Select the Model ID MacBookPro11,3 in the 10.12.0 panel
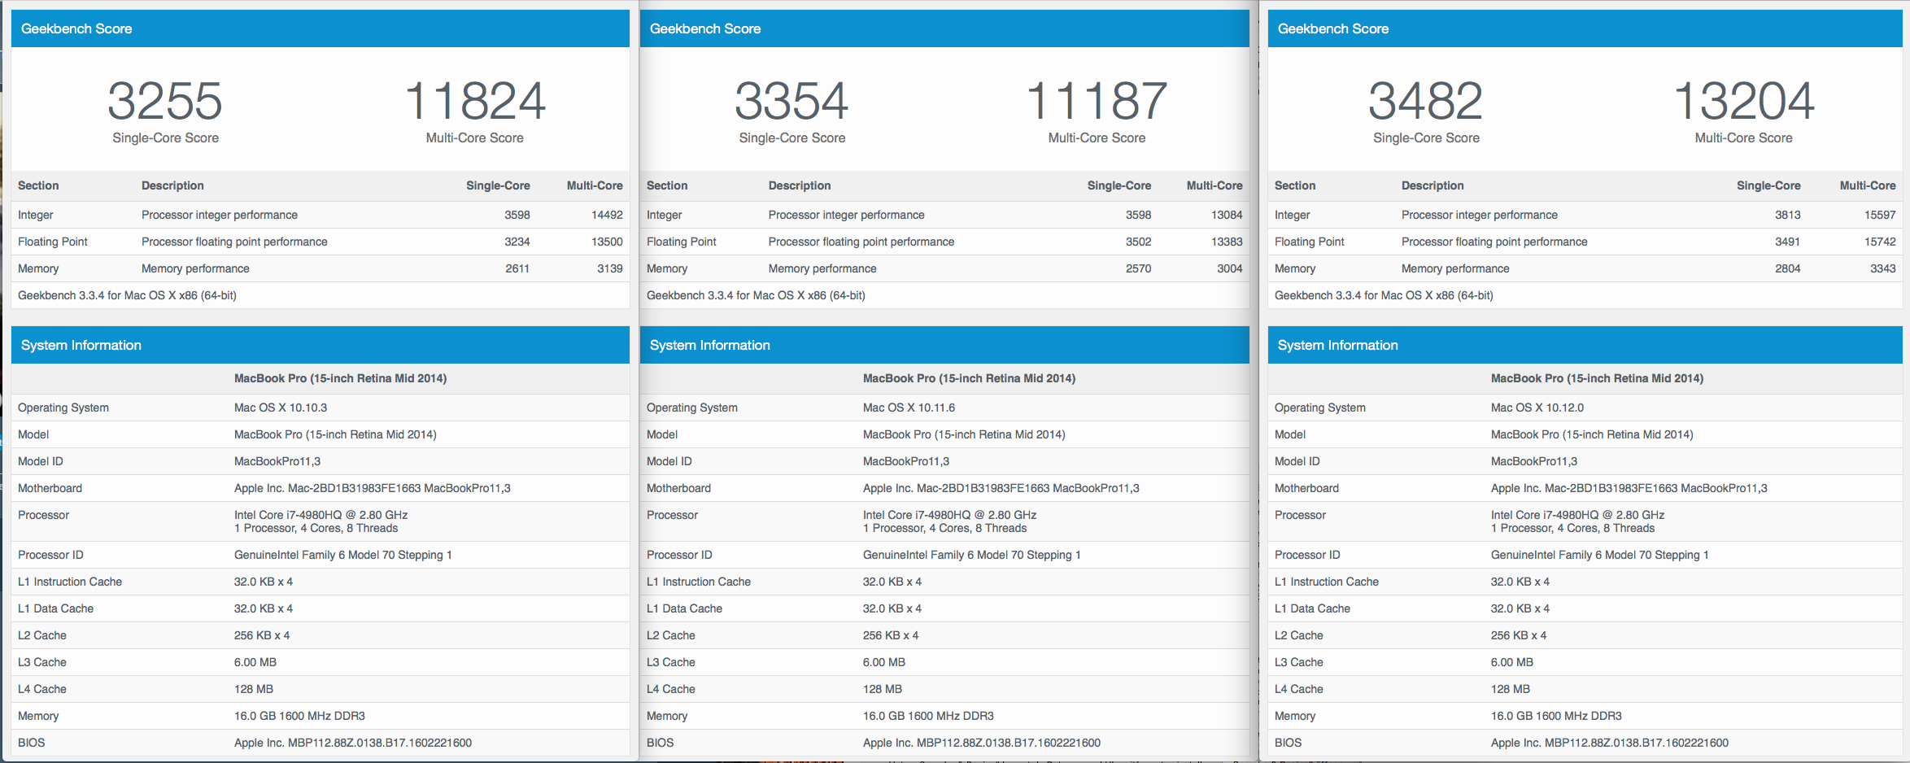Image resolution: width=1910 pixels, height=763 pixels. click(x=1534, y=461)
